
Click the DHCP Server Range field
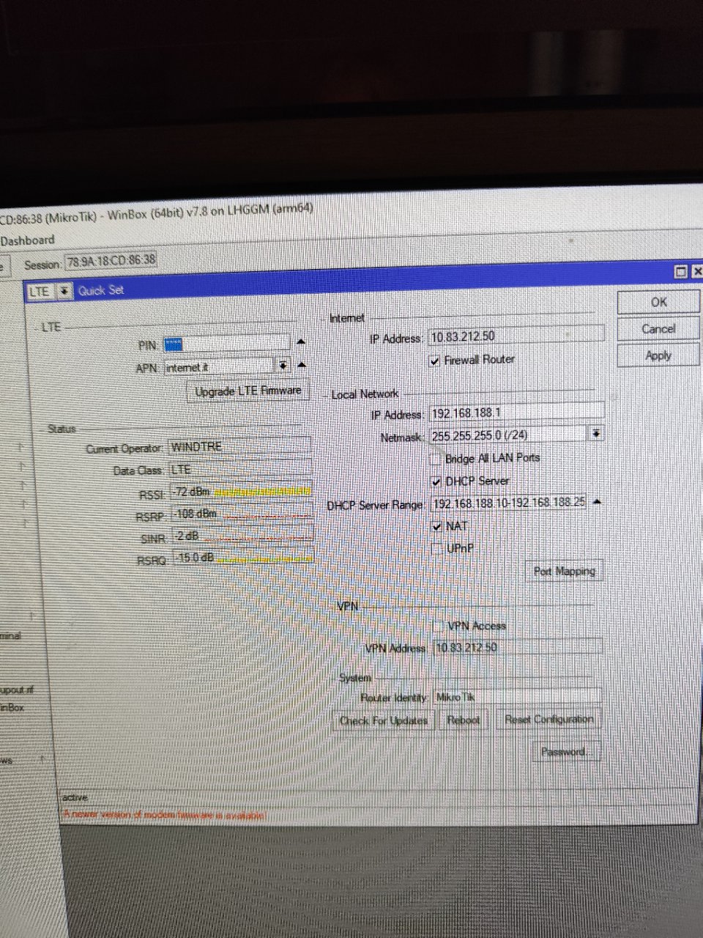coord(509,503)
